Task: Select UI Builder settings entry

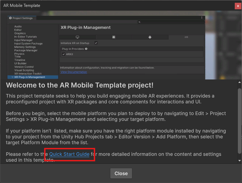Action: click(20, 63)
